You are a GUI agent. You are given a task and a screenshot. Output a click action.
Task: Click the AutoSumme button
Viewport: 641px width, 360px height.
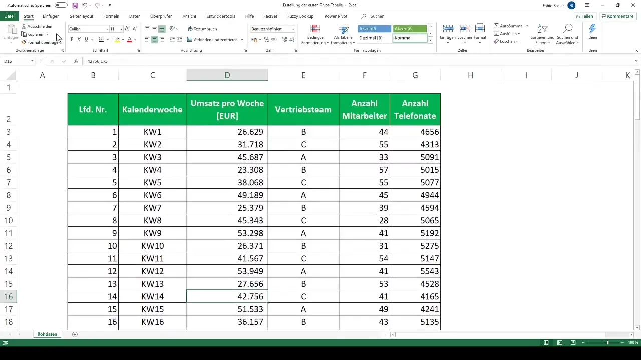tap(507, 26)
